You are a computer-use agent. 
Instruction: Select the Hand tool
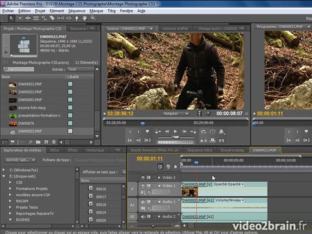pyautogui.click(x=84, y=18)
